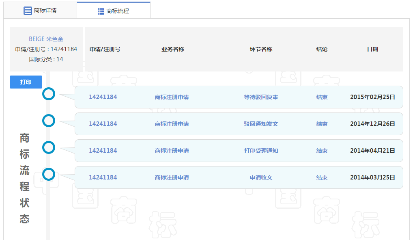Click 14241184 in the 2014年04月21日 row
Viewport: 413px width, 240px height.
click(x=103, y=151)
